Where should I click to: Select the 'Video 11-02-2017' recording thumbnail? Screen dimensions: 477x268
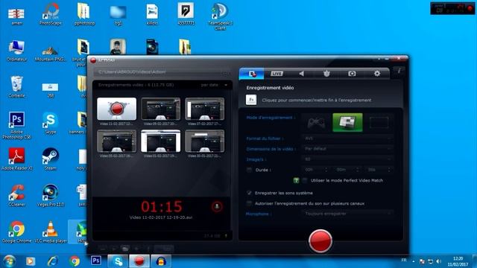click(117, 109)
